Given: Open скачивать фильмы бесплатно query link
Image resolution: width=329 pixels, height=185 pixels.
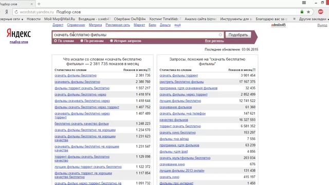Looking at the screenshot, I should tap(77, 82).
